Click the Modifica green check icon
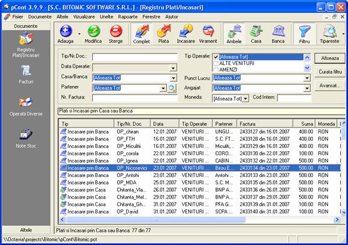348x245 pixels. (x=93, y=31)
